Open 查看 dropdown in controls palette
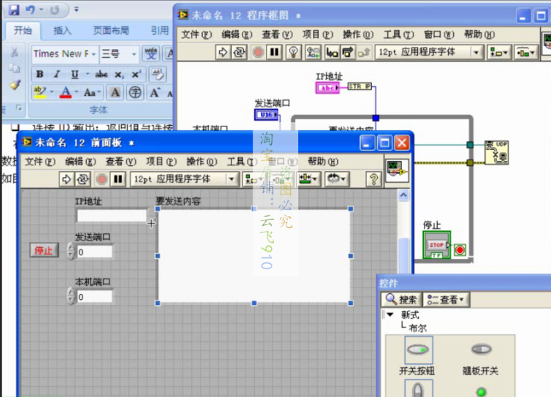This screenshot has width=551, height=397. pos(446,300)
